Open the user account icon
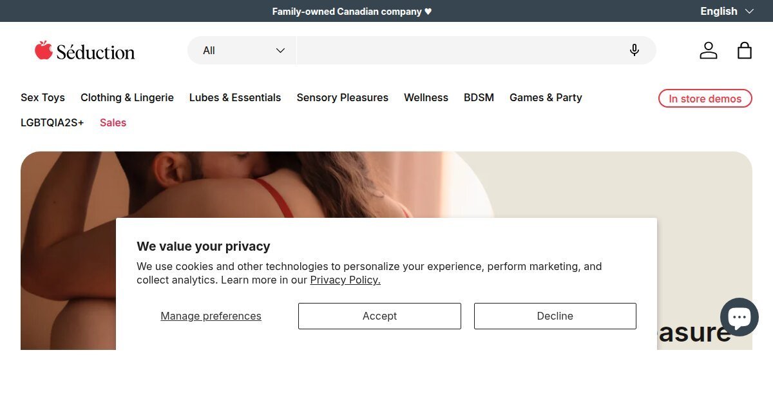773x406 pixels. [708, 50]
